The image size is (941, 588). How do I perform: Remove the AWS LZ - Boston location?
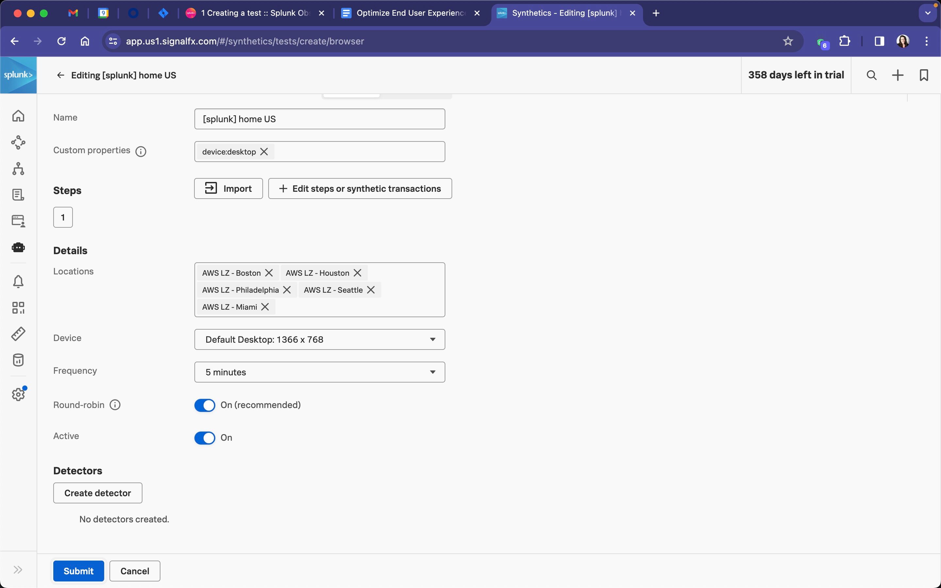269,273
